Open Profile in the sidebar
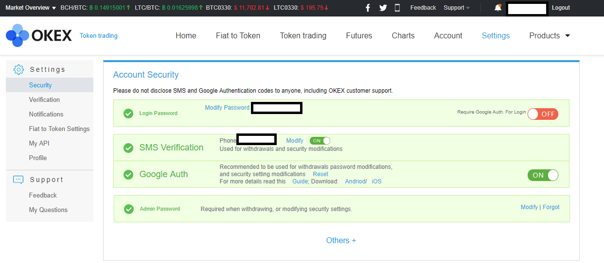 [38, 158]
